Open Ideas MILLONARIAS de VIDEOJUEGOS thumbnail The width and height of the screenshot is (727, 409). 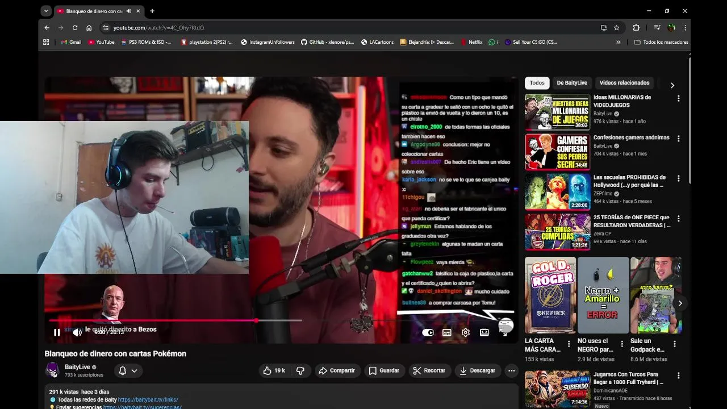click(557, 112)
